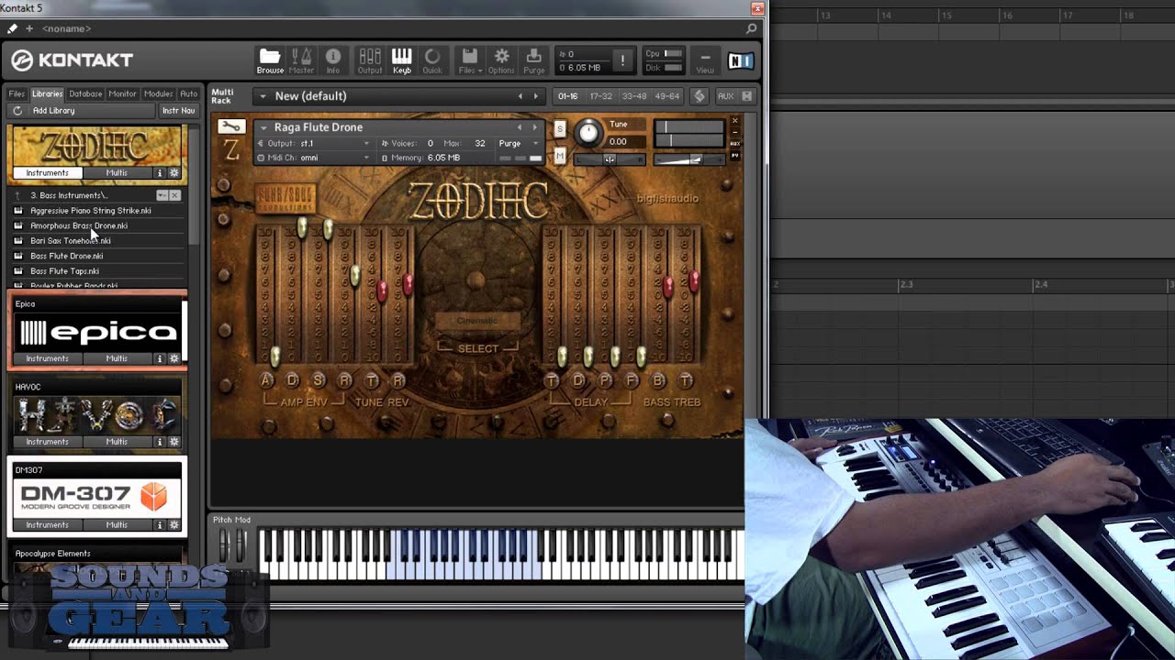
Task: Open the Output st.1 dropdown
Action: 314,144
